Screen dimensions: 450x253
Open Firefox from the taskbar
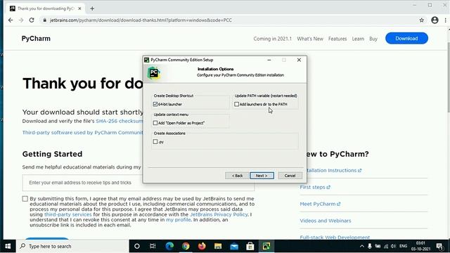pyautogui.click(x=202, y=246)
